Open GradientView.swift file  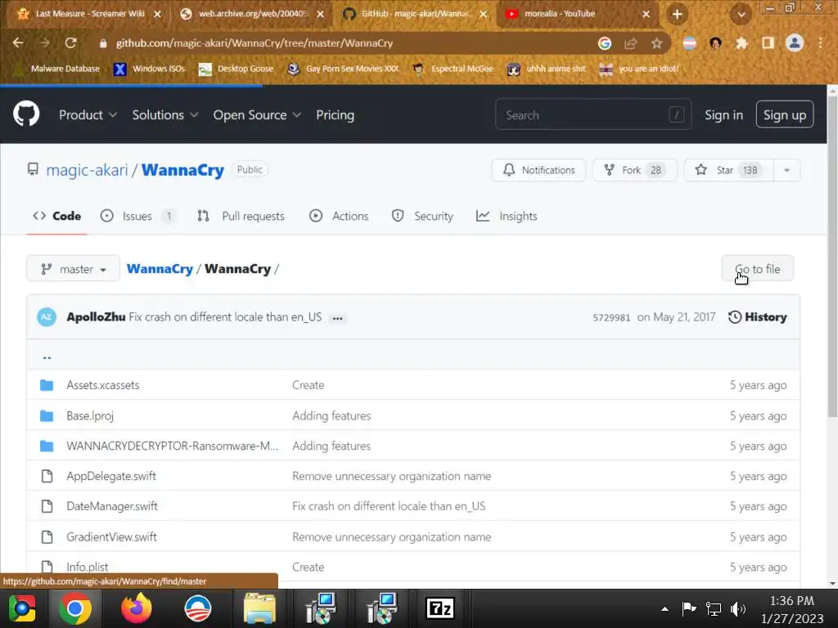coord(111,536)
